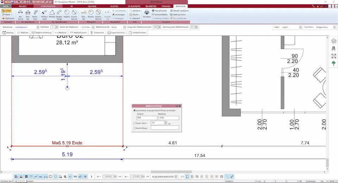
Task: Click the empty Beschriftung text field
Action: [x=165, y=128]
